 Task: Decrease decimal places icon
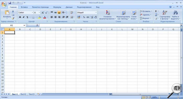tap(96, 17)
